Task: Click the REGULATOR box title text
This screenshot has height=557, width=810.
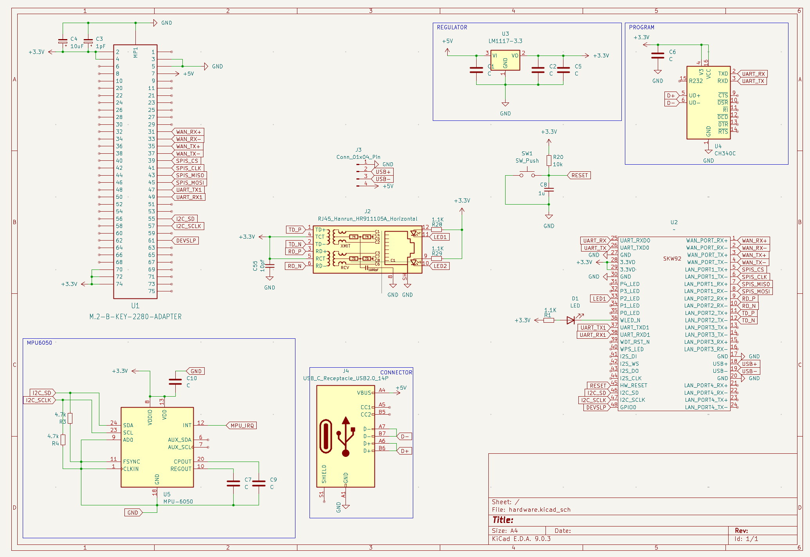Action: pos(452,27)
